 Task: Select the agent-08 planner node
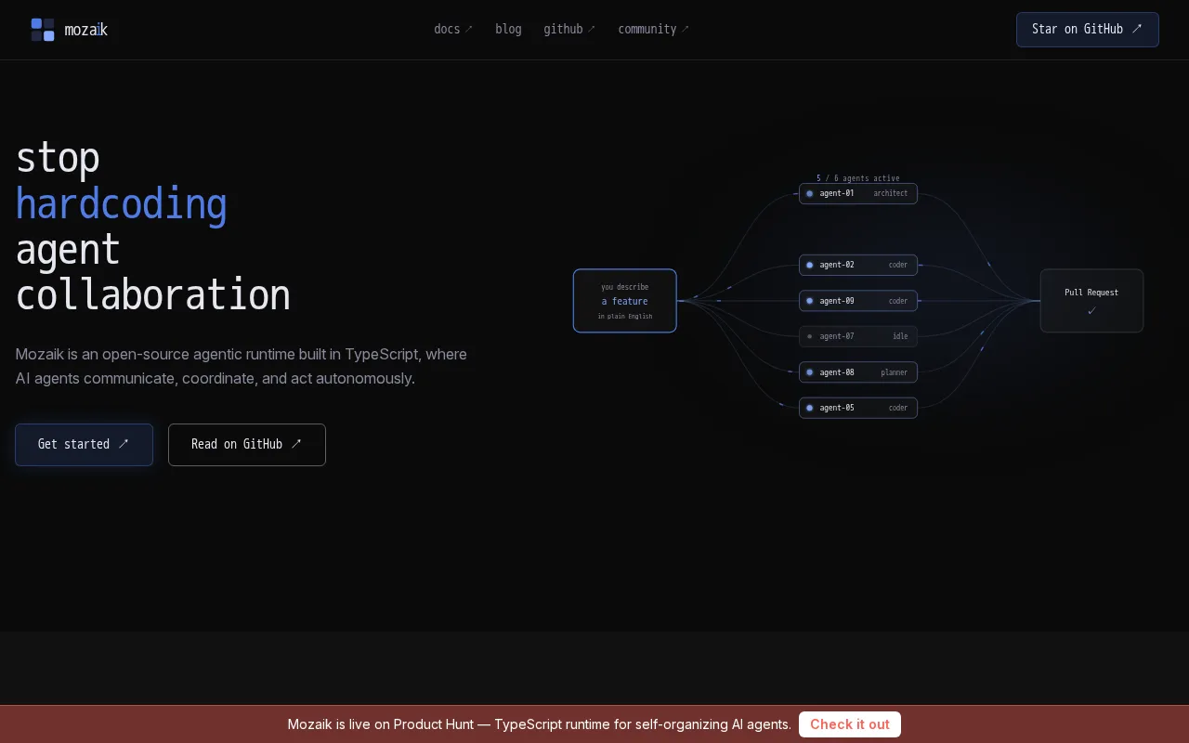(x=858, y=372)
